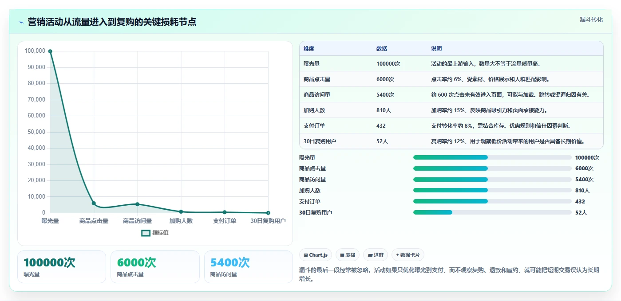Click the 6000次 cell in the table

click(385, 79)
